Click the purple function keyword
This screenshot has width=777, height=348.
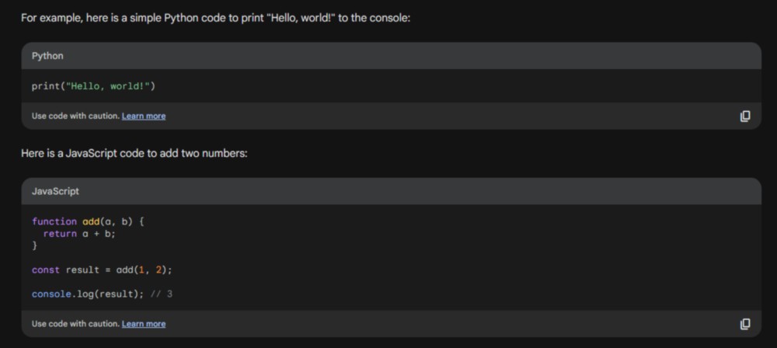point(54,221)
